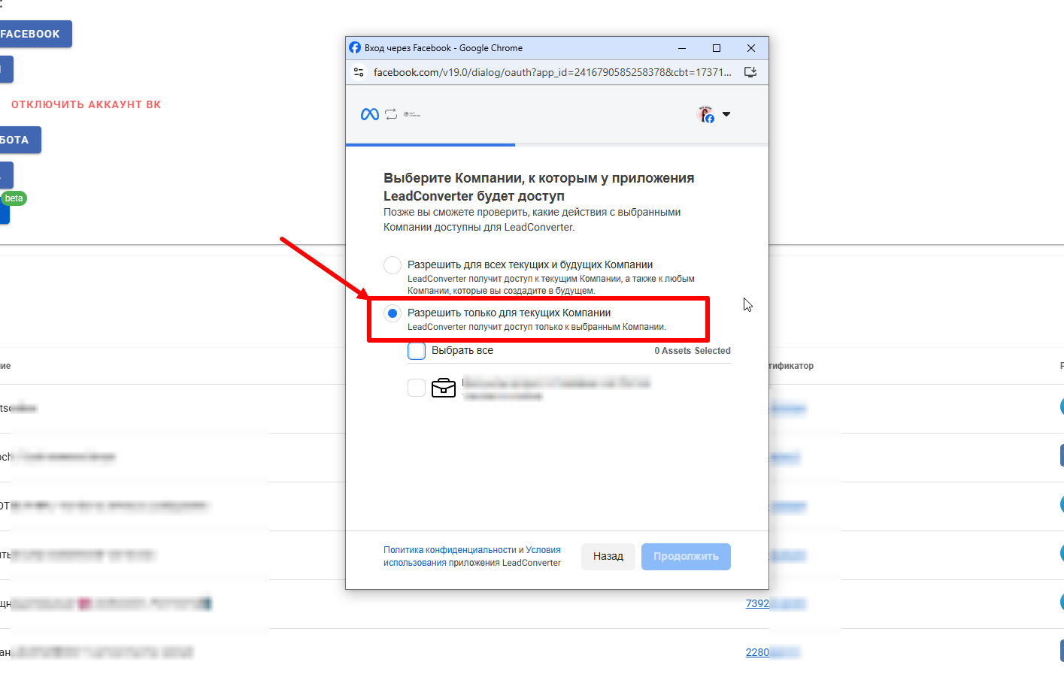Click the Facebook favicon in title bar
Image resolution: width=1064 pixels, height=677 pixels.
click(x=355, y=48)
